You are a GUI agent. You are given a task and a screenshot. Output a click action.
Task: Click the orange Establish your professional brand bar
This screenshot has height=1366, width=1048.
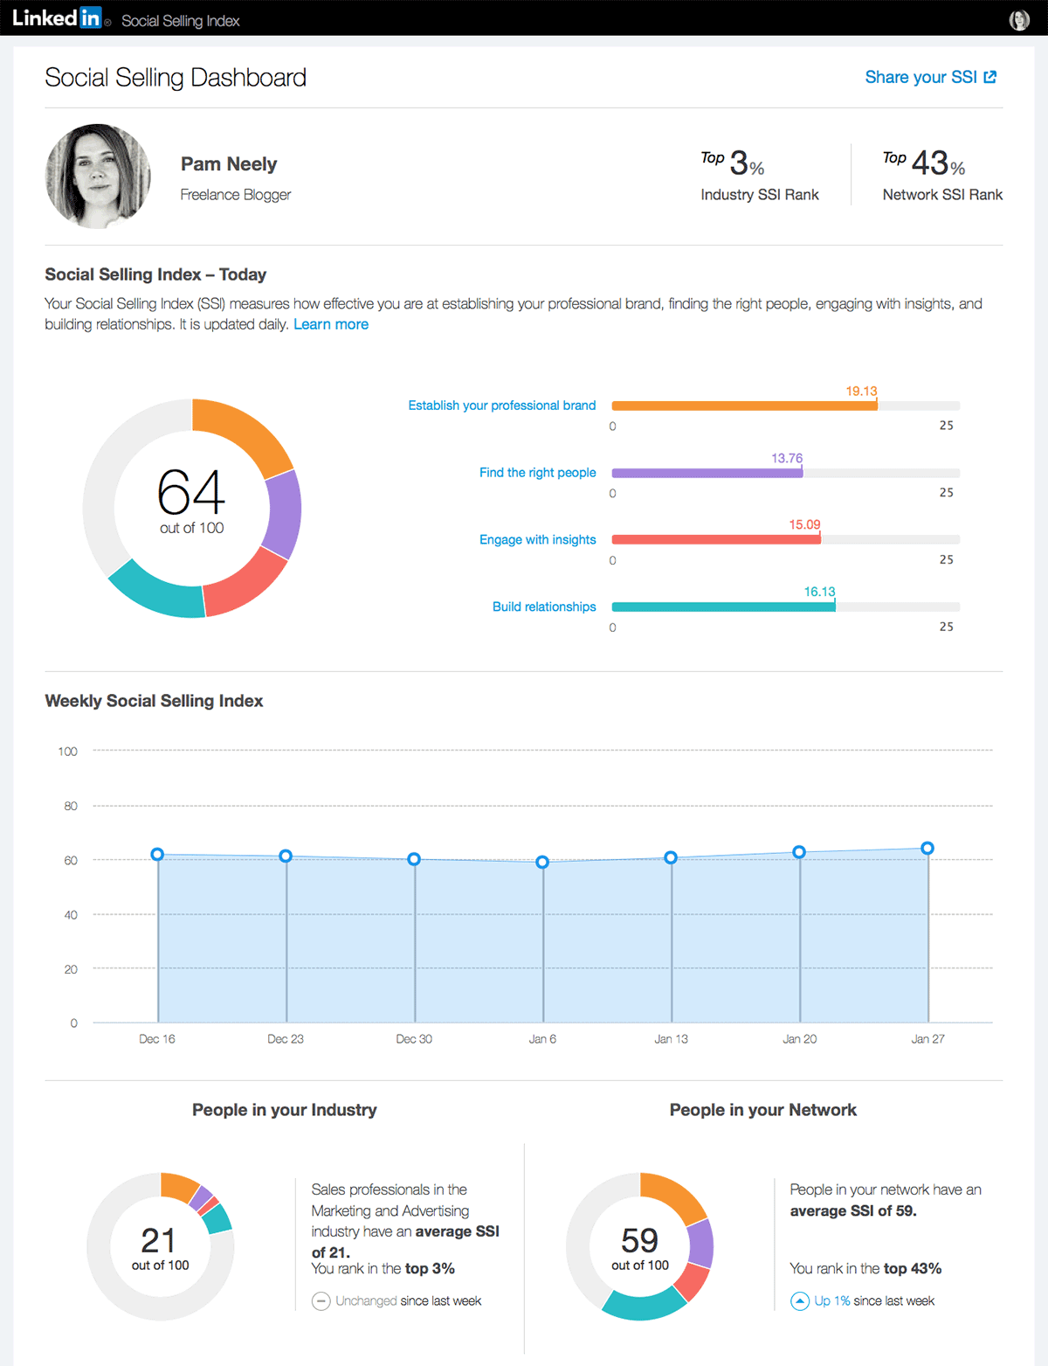coord(744,406)
